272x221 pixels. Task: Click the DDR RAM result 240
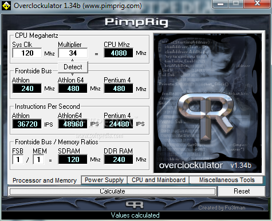pyautogui.click(x=119, y=159)
